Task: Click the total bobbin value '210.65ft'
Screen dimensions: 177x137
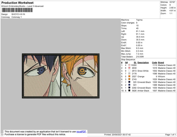Action: click(x=140, y=57)
